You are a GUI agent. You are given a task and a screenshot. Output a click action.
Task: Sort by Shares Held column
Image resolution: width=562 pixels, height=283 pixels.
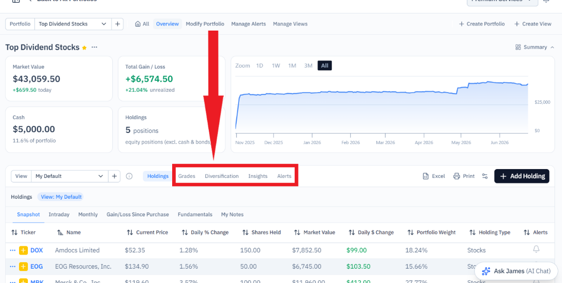click(261, 232)
